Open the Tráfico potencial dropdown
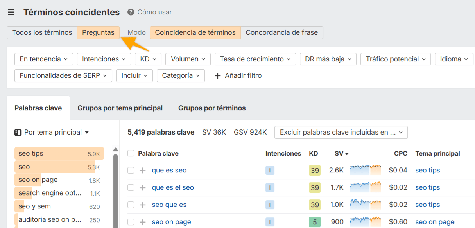 click(396, 59)
